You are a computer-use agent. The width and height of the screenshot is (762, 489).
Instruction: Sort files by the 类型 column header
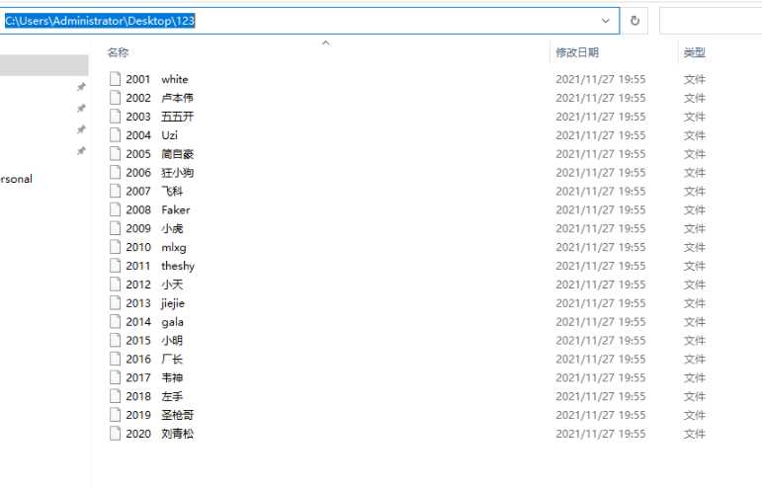(x=695, y=52)
